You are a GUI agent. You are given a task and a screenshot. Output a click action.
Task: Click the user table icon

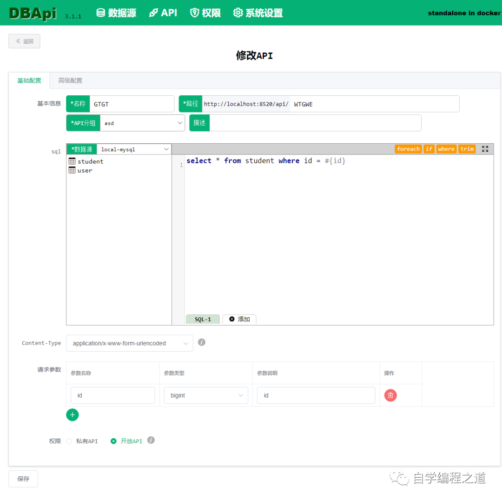(72, 170)
